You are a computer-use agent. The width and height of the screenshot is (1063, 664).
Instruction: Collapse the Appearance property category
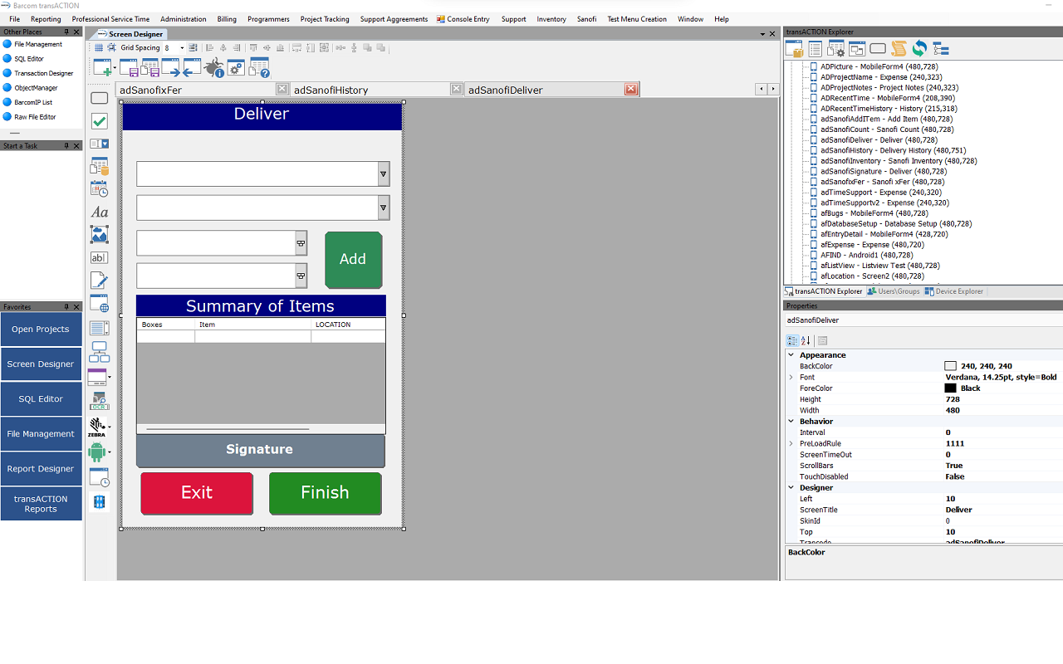click(x=791, y=355)
